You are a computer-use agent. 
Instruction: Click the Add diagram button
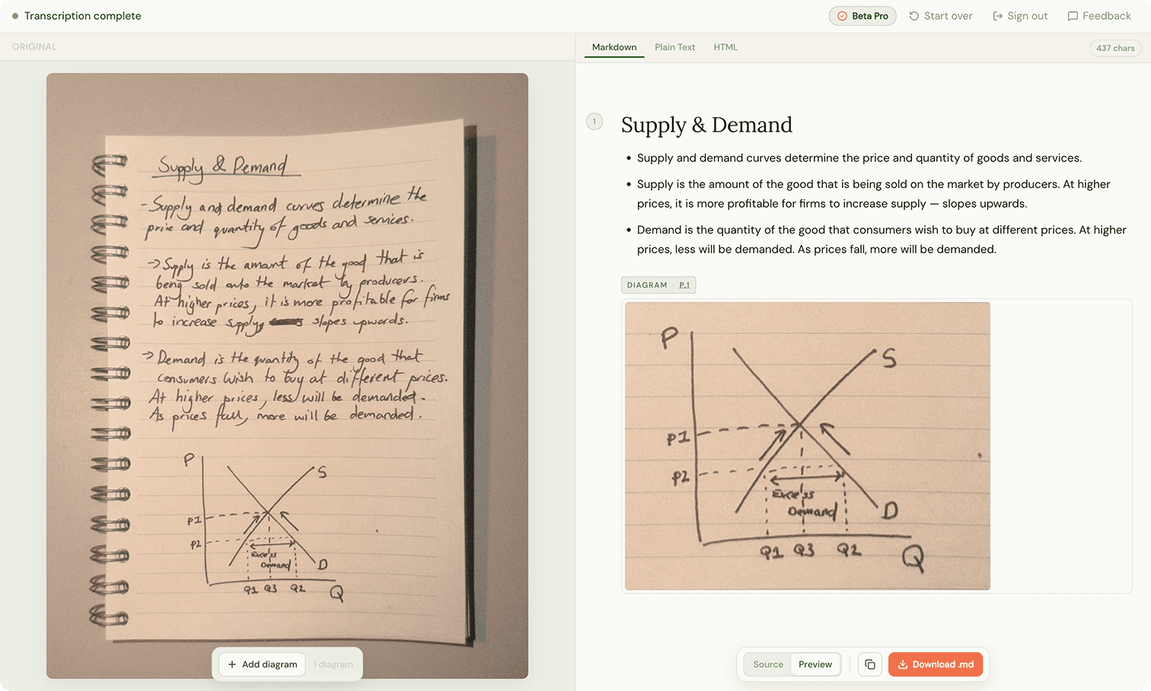pyautogui.click(x=263, y=664)
